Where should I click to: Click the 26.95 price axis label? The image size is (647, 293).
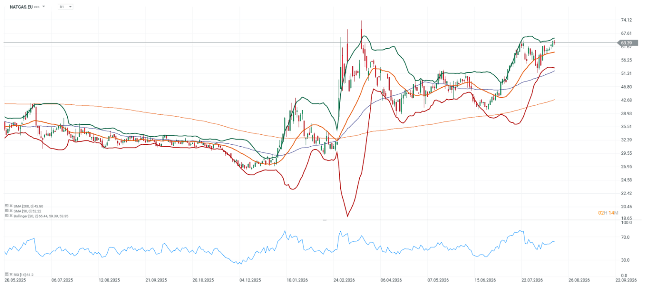[x=626, y=167]
